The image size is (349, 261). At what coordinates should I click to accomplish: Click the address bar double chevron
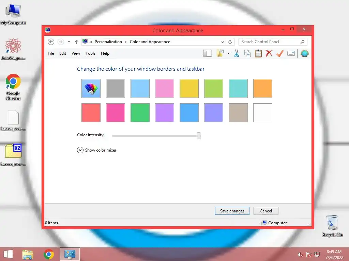click(x=91, y=42)
